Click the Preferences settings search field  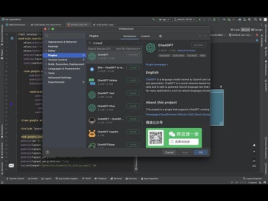tap(65, 36)
